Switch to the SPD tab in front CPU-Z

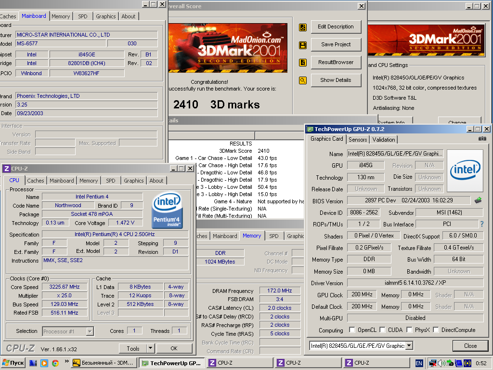111,181
